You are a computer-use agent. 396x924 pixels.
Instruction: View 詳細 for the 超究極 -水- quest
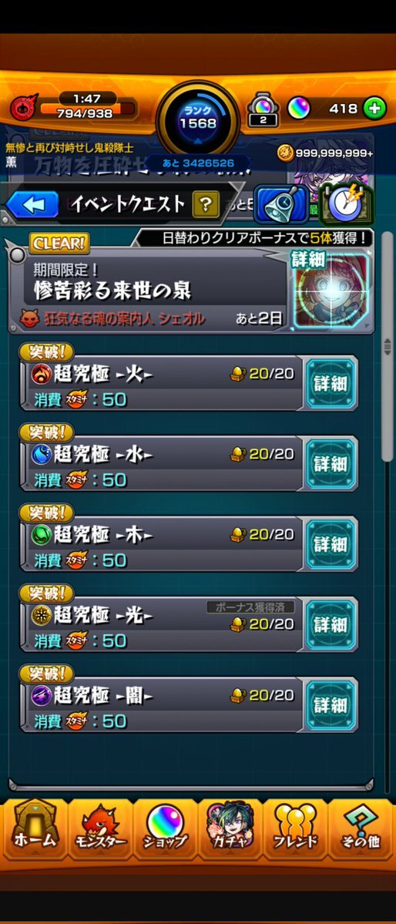(x=331, y=464)
